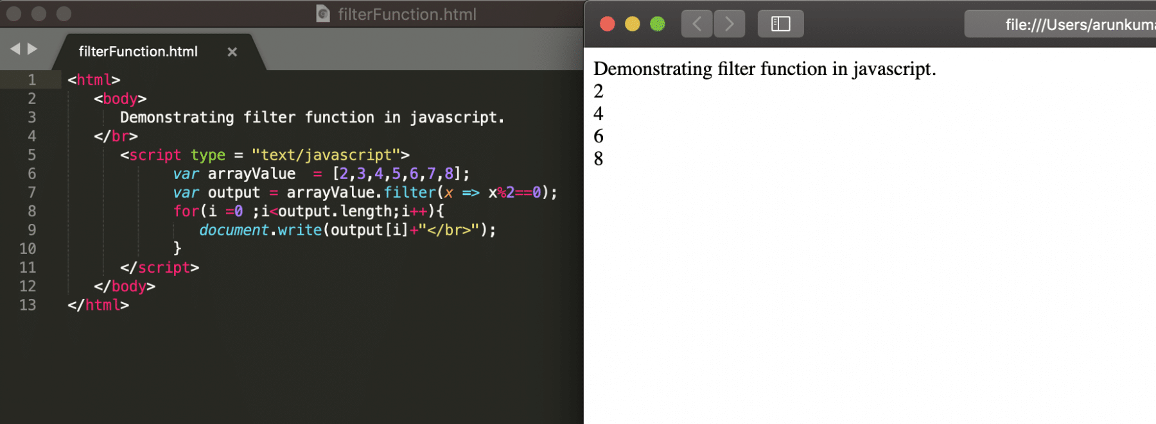Click 'output.length' in the for loop
Screen dimensions: 1156x424
(x=335, y=211)
